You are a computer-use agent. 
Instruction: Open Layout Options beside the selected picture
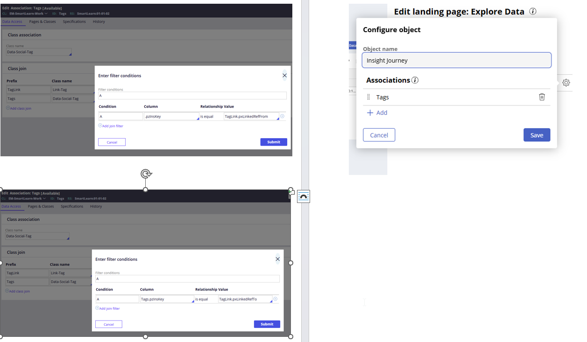[x=303, y=196]
